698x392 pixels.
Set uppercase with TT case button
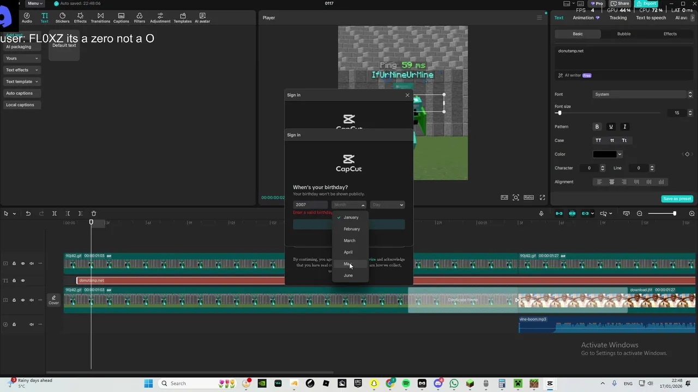click(598, 140)
